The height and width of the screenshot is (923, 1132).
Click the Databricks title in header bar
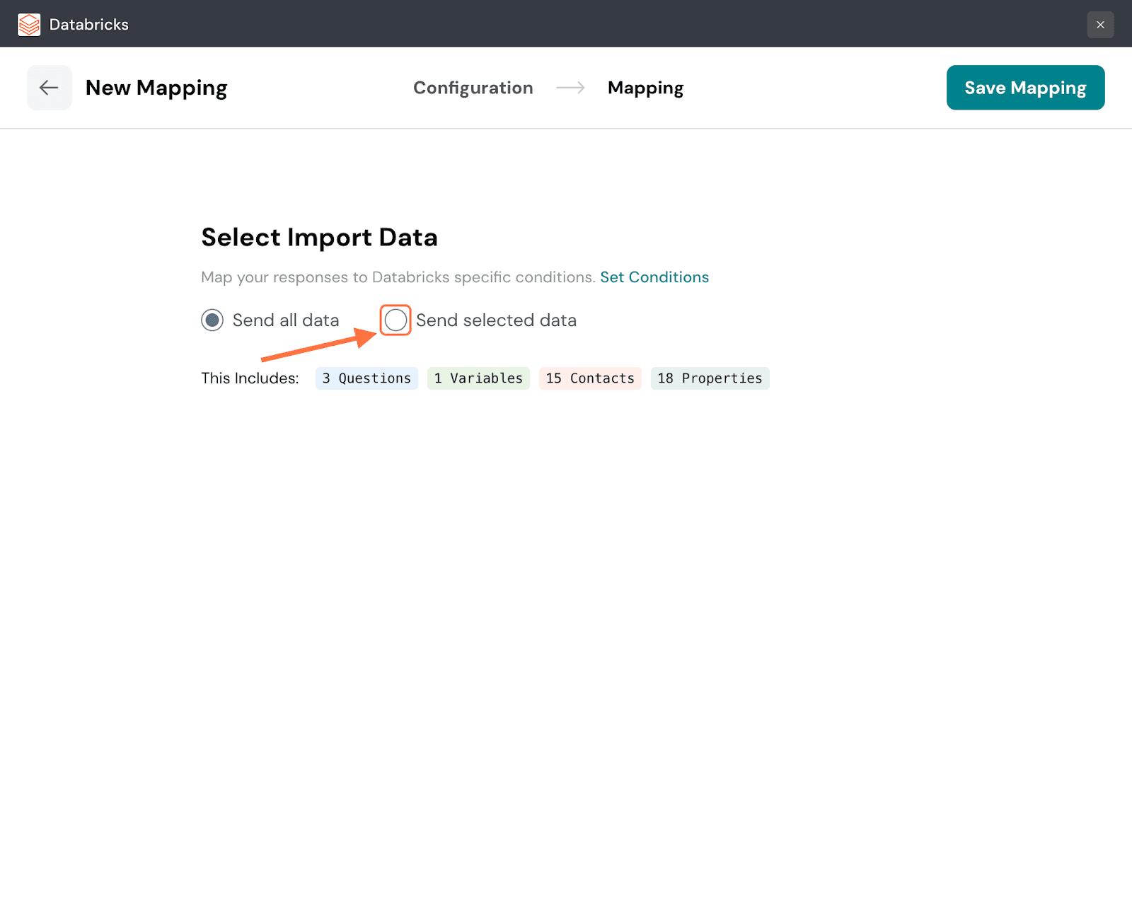89,25
